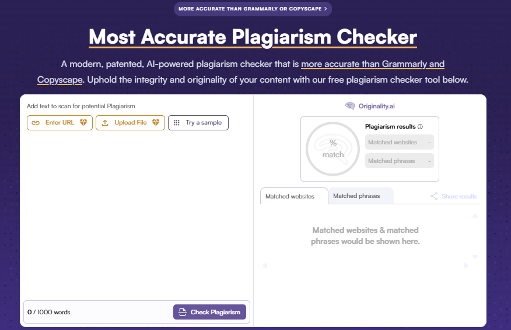Click the results scroll right arrow
The height and width of the screenshot is (330, 511).
[466, 265]
